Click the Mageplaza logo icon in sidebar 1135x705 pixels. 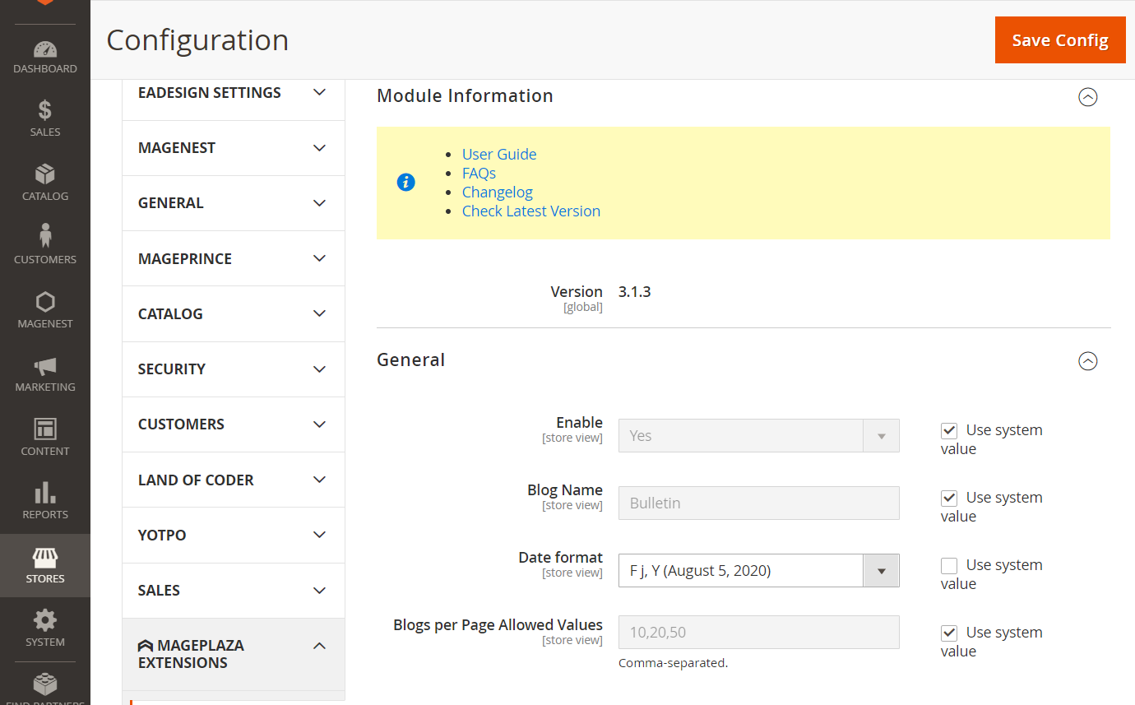pyautogui.click(x=146, y=646)
